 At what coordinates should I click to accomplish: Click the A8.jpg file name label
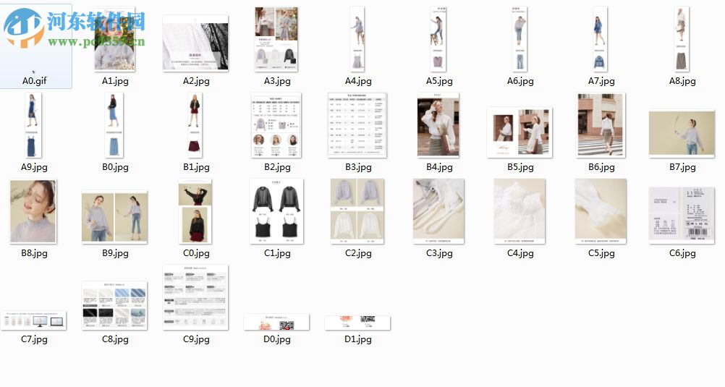pyautogui.click(x=682, y=81)
